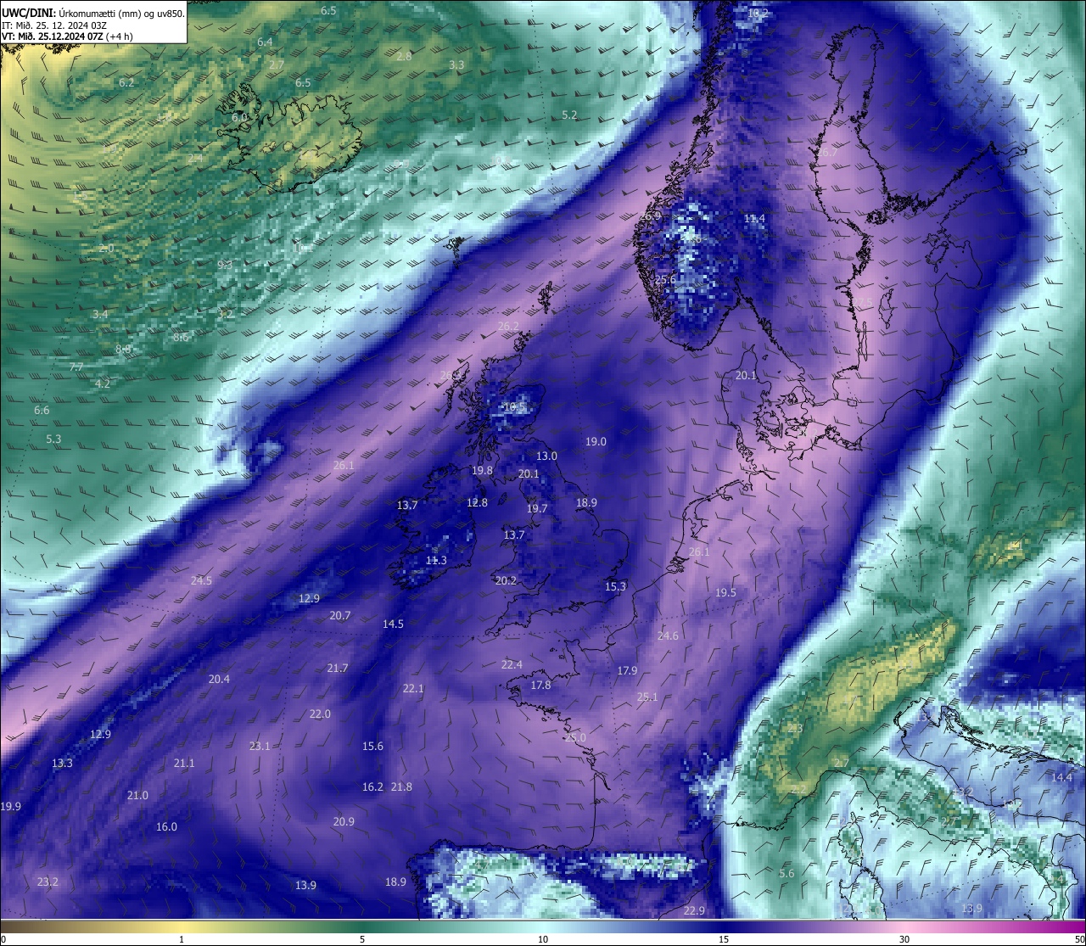Image resolution: width=1086 pixels, height=946 pixels.
Task: Click the 24.5 value label
Action: tap(201, 580)
